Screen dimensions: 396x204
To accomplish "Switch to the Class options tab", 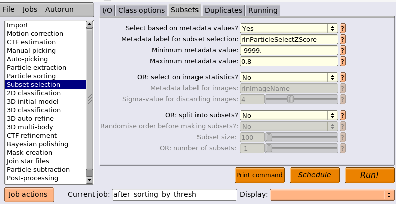I will pos(141,10).
